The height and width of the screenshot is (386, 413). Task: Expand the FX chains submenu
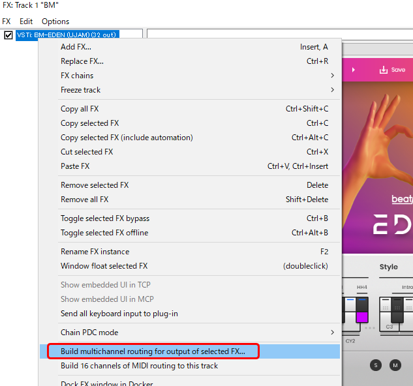[190, 76]
